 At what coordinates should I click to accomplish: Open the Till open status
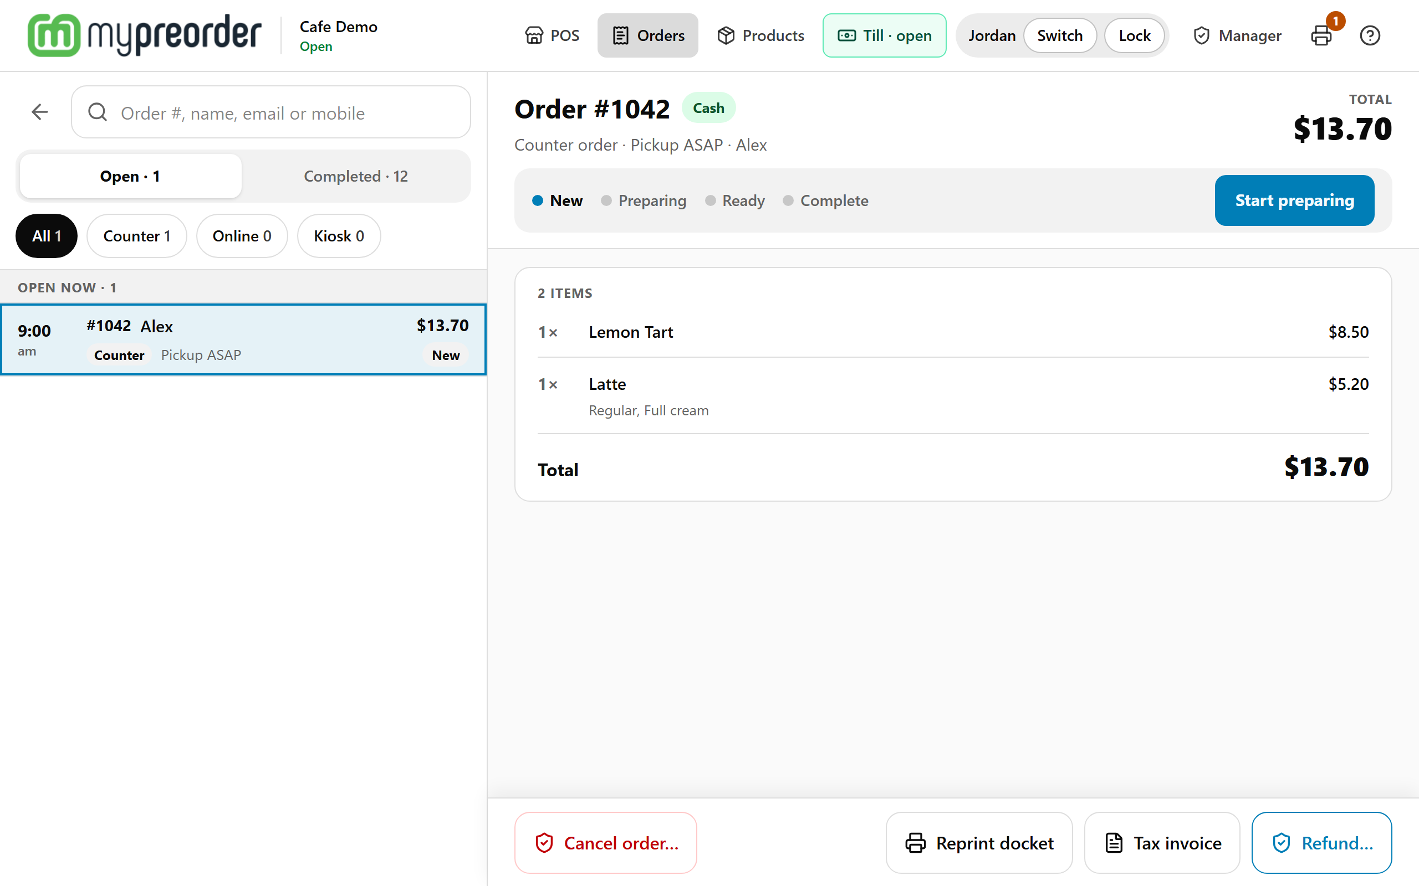[884, 35]
